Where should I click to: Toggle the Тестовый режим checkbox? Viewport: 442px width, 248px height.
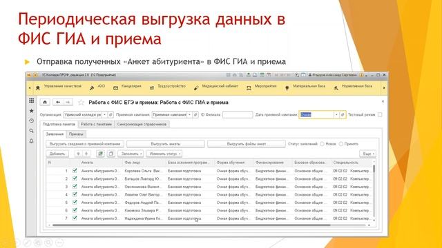point(380,115)
